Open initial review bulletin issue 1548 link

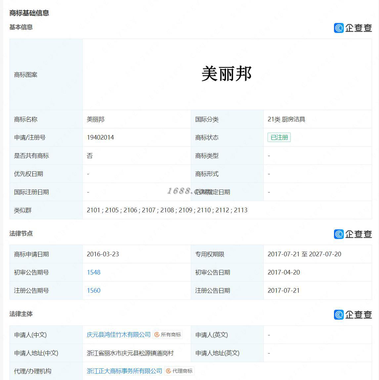point(94,273)
